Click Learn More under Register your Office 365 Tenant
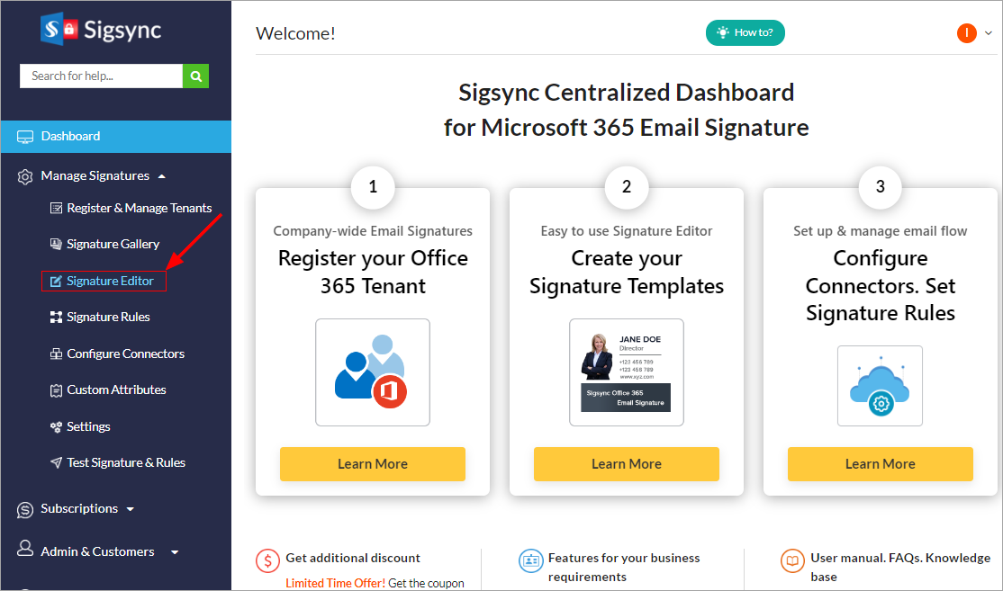 pos(372,464)
